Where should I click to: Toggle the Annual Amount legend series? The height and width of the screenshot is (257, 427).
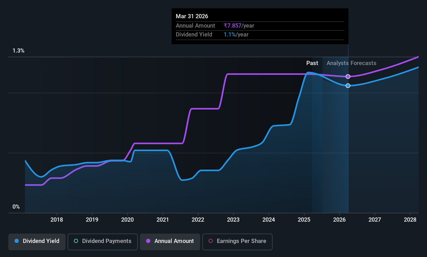(x=170, y=242)
